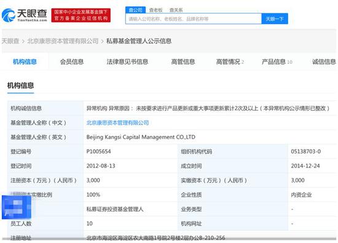Click the Tianyancha logo
The image size is (338, 243).
[x=25, y=15]
